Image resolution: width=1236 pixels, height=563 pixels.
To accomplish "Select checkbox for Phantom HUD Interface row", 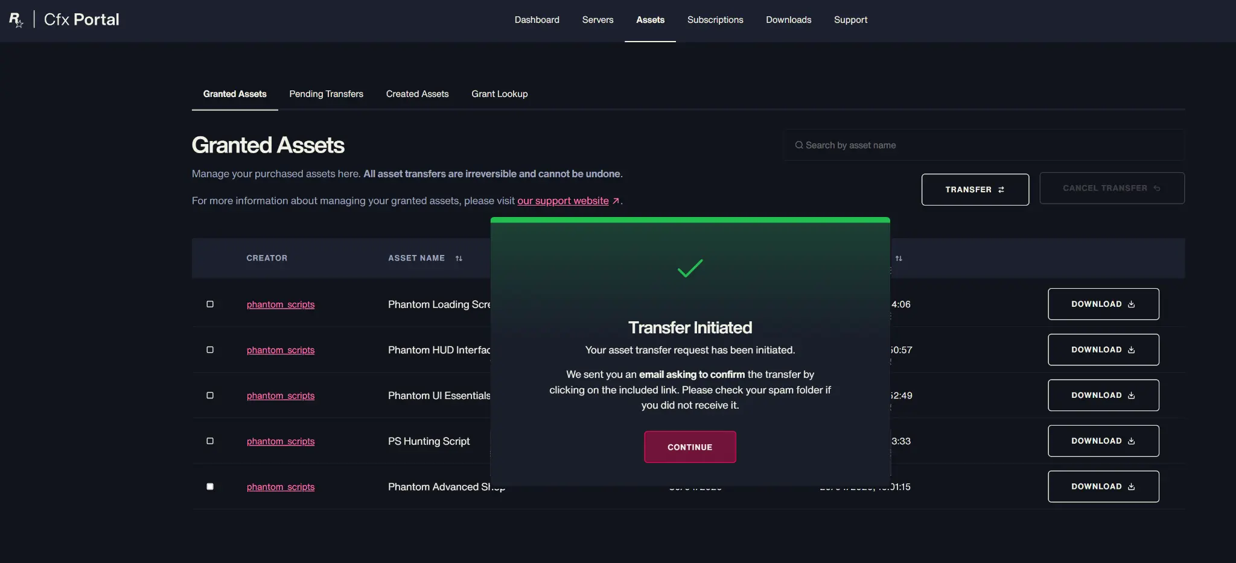I will 210,350.
